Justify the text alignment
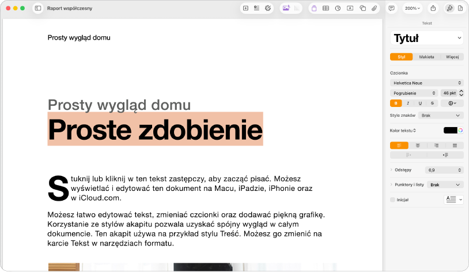 455,145
